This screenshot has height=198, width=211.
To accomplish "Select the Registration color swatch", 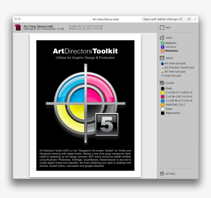I will (163, 113).
